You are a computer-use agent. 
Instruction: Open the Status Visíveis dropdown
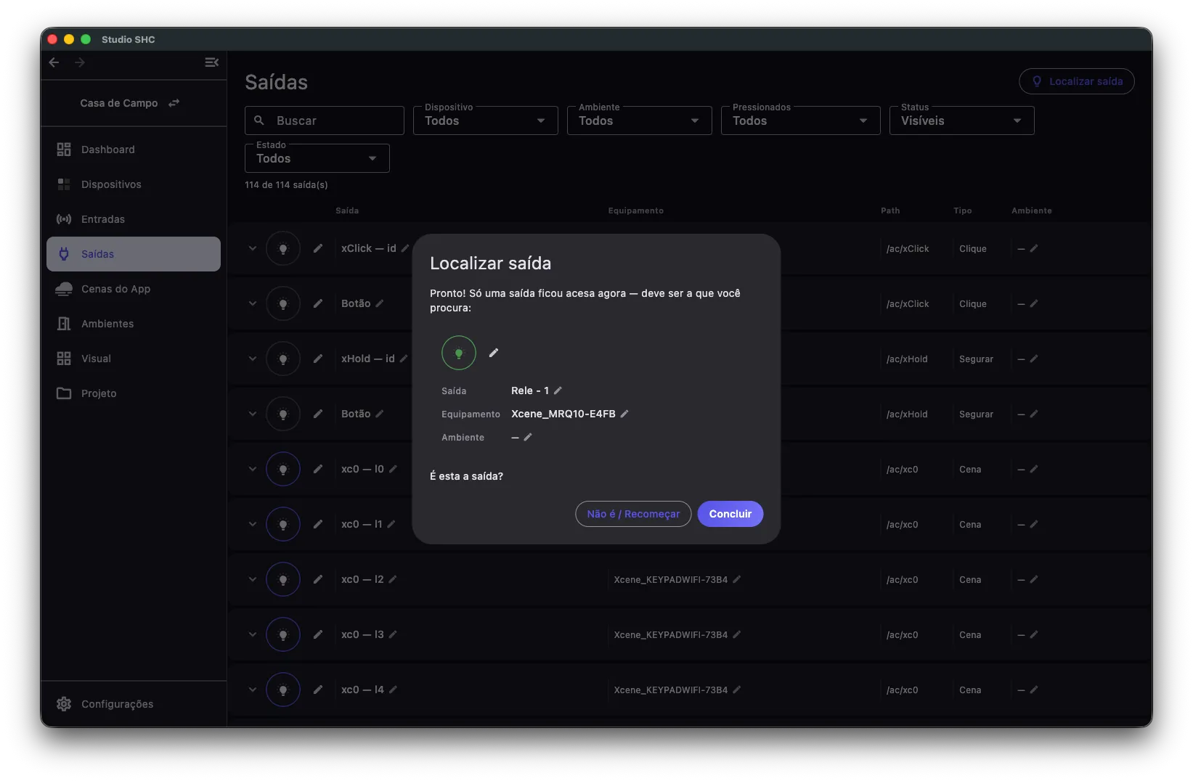click(962, 120)
